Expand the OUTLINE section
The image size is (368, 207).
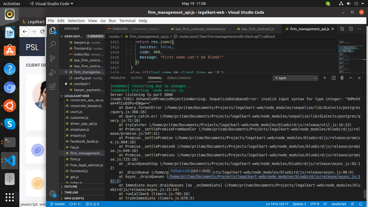71,187
